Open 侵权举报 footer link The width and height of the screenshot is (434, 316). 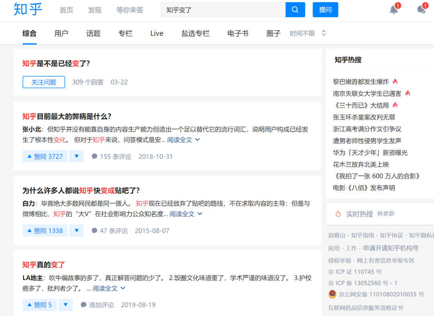pyautogui.click(x=339, y=261)
